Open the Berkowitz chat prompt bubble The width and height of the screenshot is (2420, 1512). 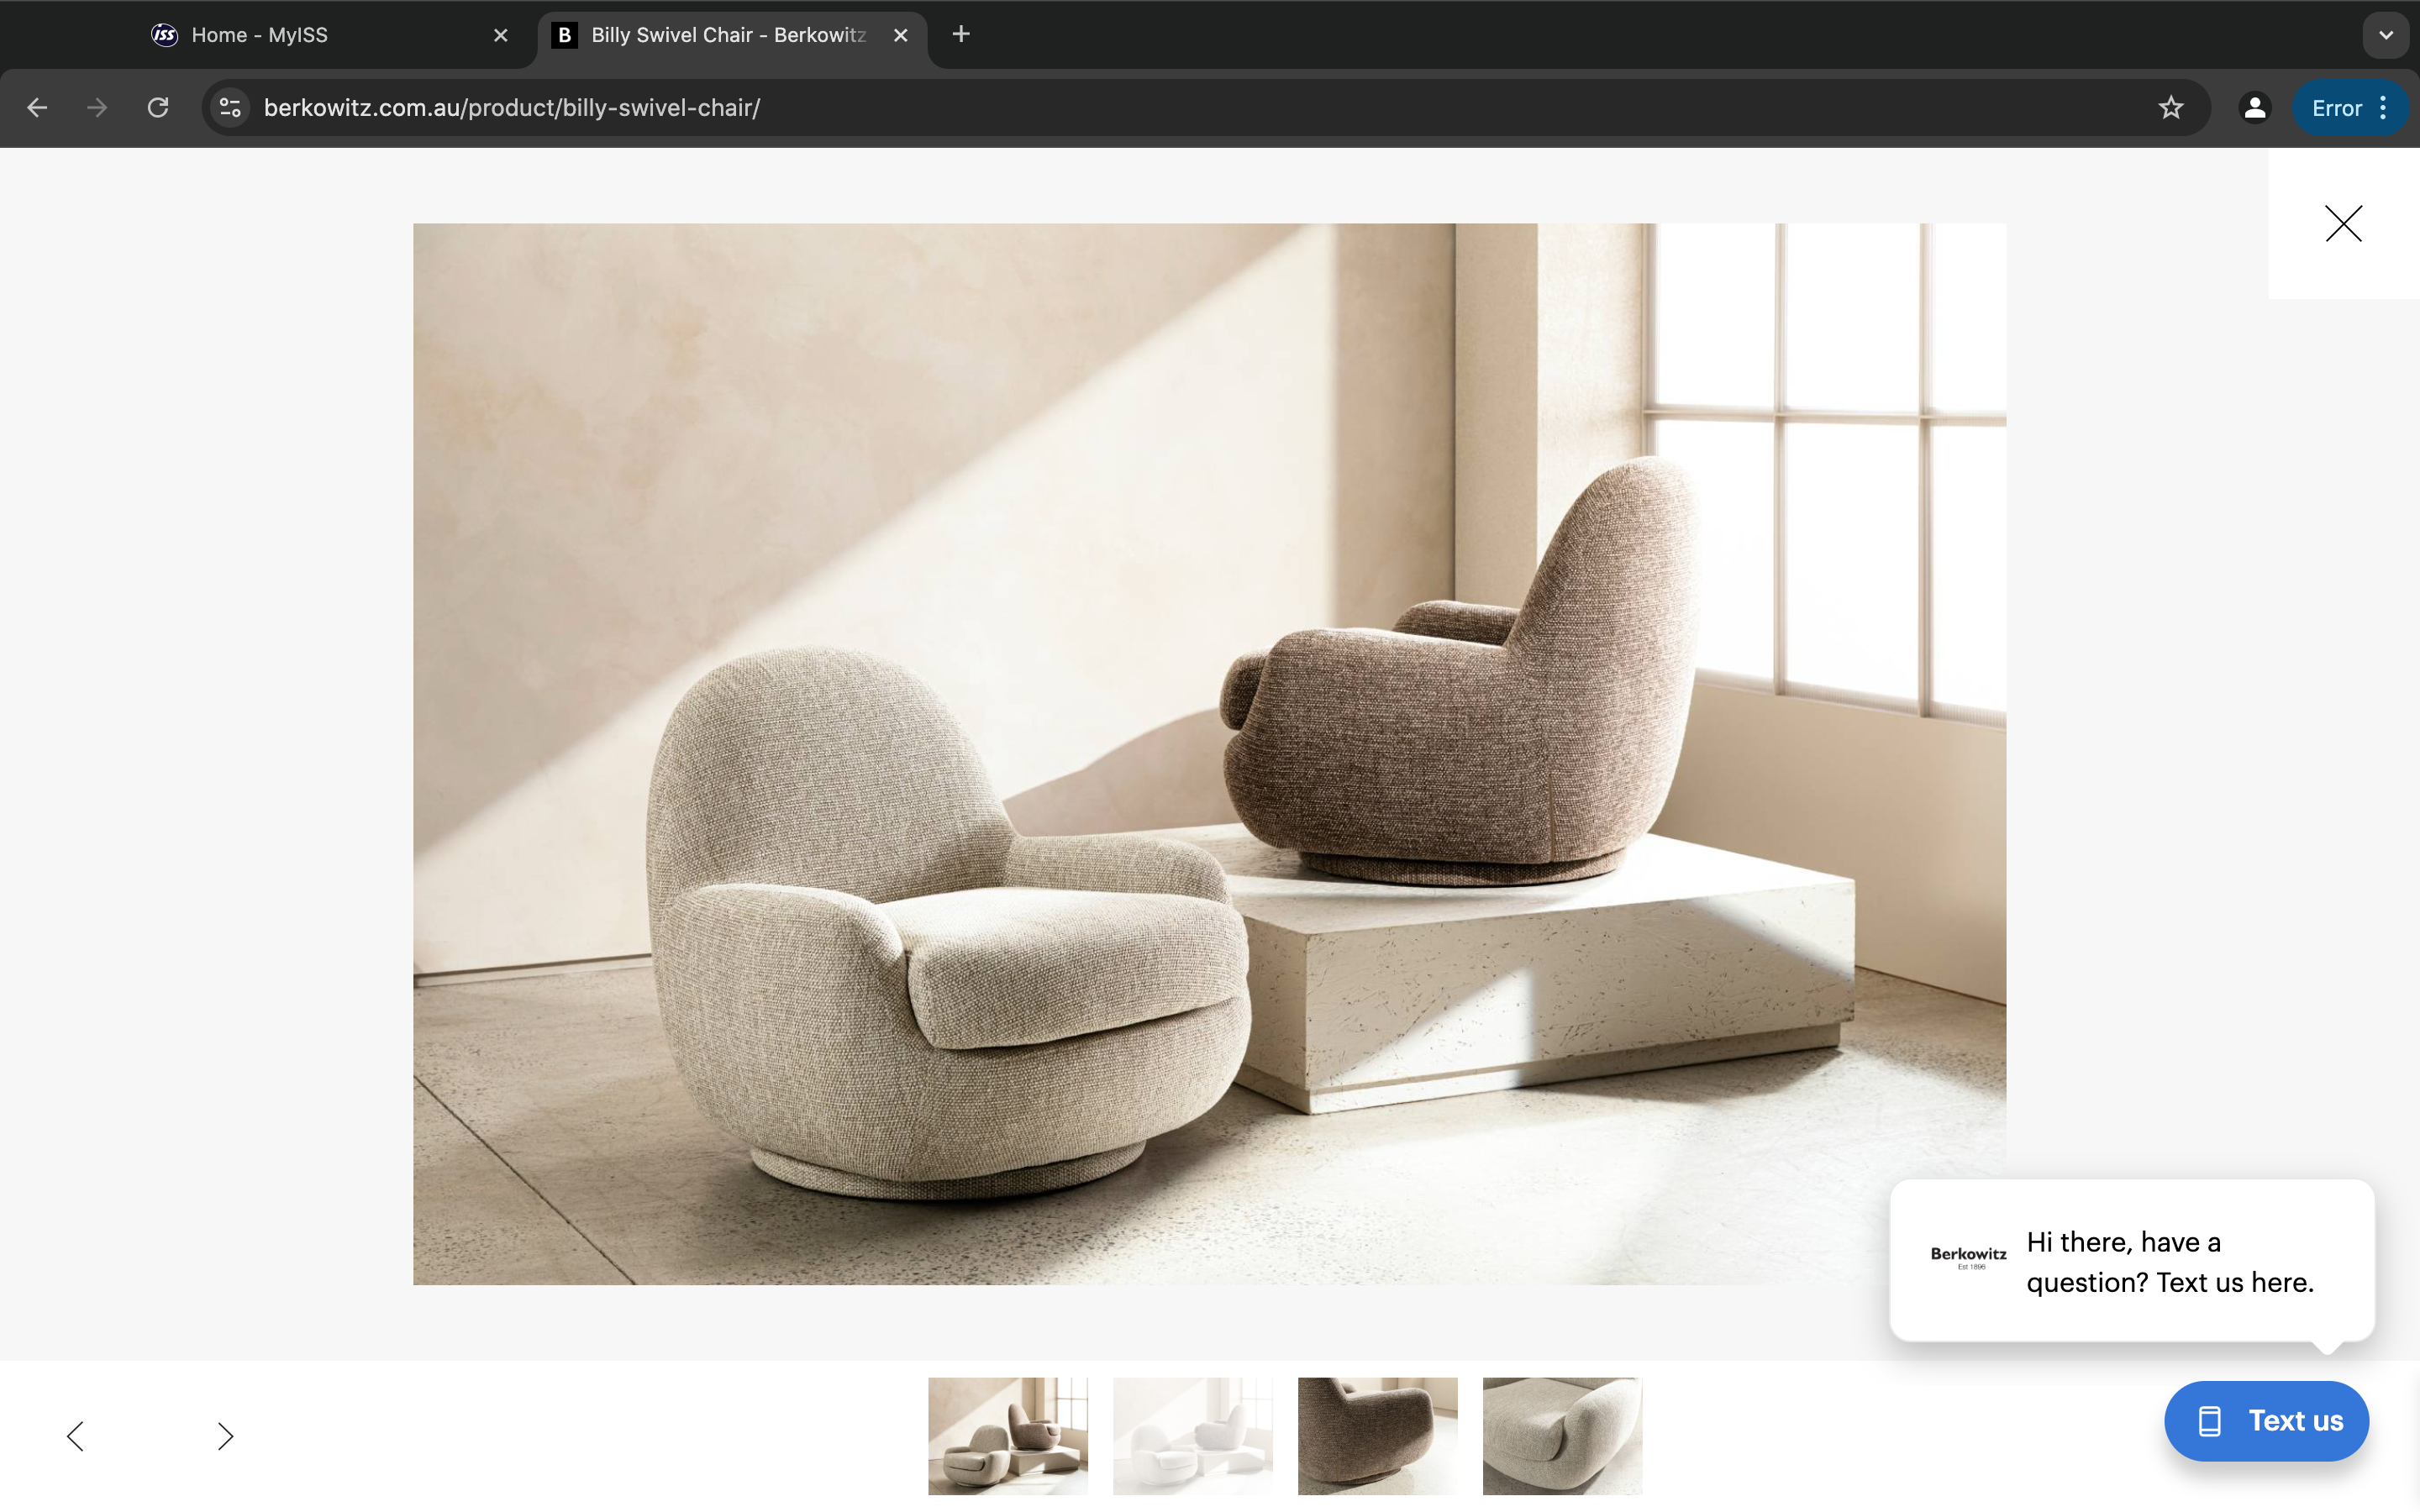coord(2132,1261)
